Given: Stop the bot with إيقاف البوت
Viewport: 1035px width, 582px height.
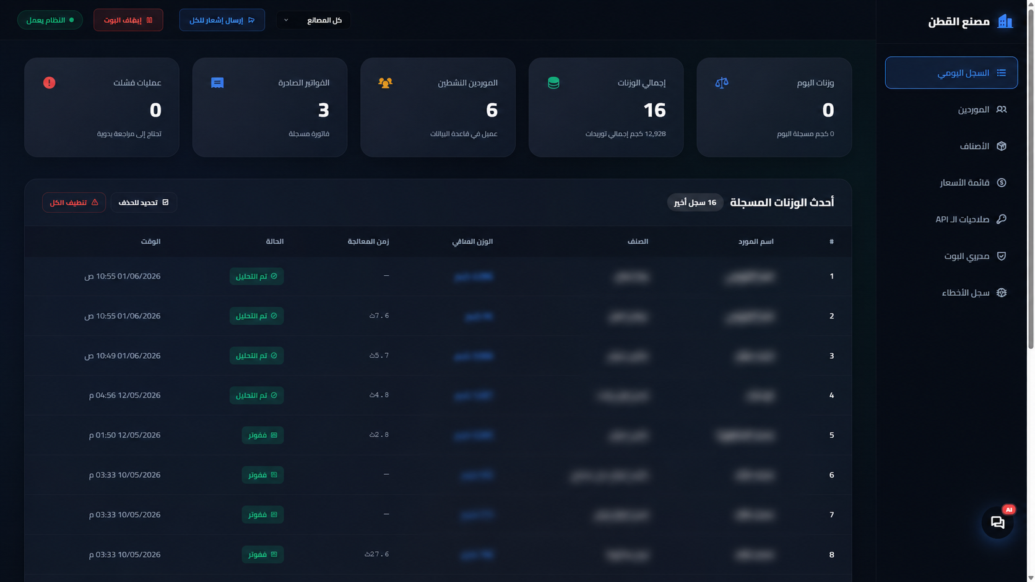Looking at the screenshot, I should coord(128,20).
